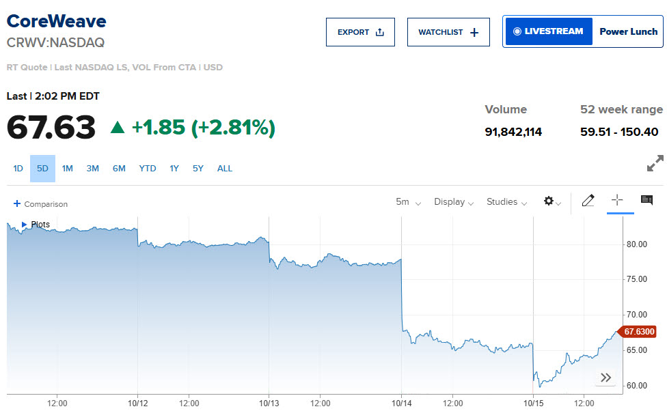Click the plus icon beside Comparison

[x=17, y=203]
